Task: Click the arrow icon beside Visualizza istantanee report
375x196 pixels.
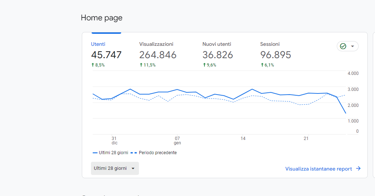Action: [358, 168]
